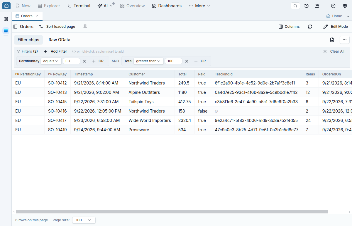Screen dimensions: 352x226
Task: Open the Terminal menu item
Action: click(x=79, y=6)
